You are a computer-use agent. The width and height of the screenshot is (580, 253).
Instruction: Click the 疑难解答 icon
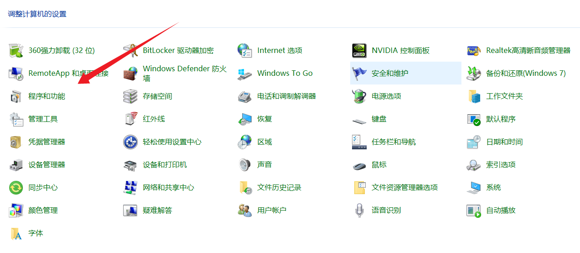130,210
